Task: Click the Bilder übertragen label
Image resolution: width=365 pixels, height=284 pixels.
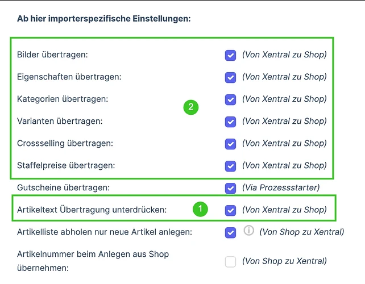Action: pos(52,55)
